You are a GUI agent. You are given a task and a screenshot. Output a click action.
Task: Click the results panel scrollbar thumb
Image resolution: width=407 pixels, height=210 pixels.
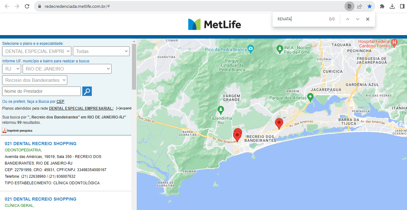[x=134, y=66]
